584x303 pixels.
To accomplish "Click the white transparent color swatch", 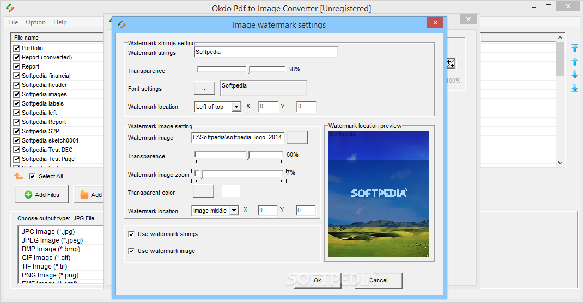I will click(x=231, y=191).
